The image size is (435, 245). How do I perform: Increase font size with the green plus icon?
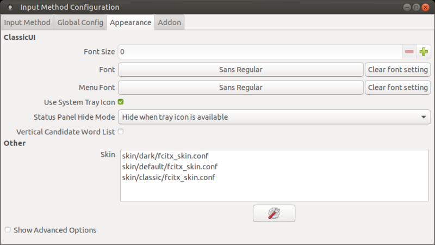click(424, 52)
